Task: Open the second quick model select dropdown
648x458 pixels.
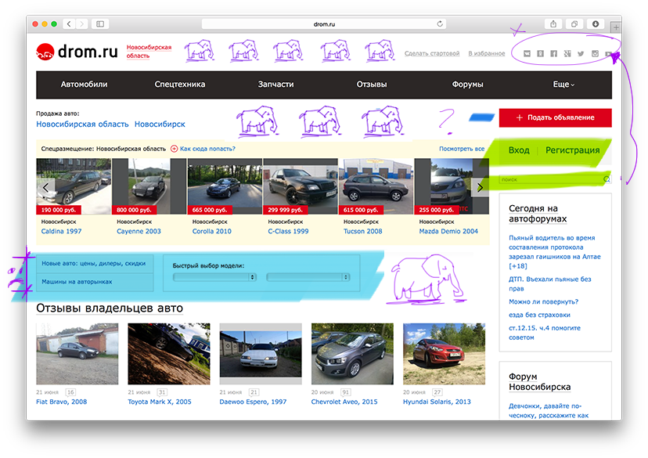Action: [308, 277]
